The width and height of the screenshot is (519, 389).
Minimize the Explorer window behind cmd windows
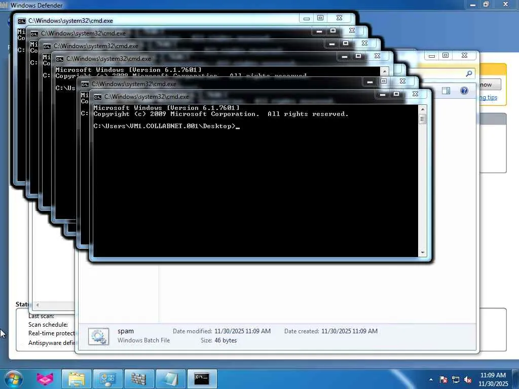click(432, 56)
